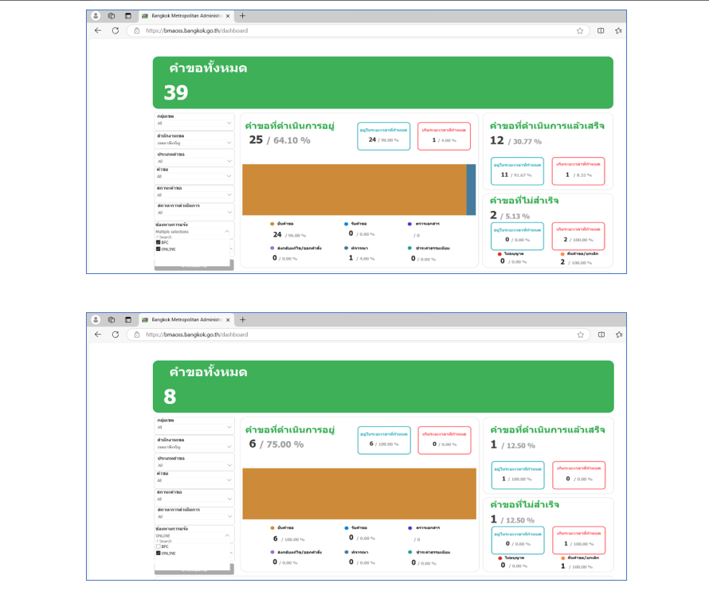Open split screen icon in the bottom browser toolbar
The image size is (709, 591).
point(601,335)
